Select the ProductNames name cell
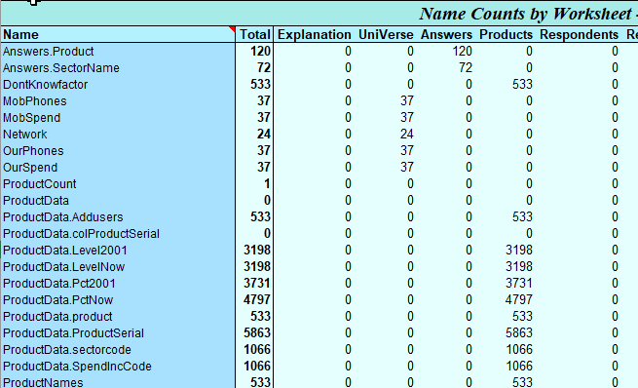 (x=118, y=382)
